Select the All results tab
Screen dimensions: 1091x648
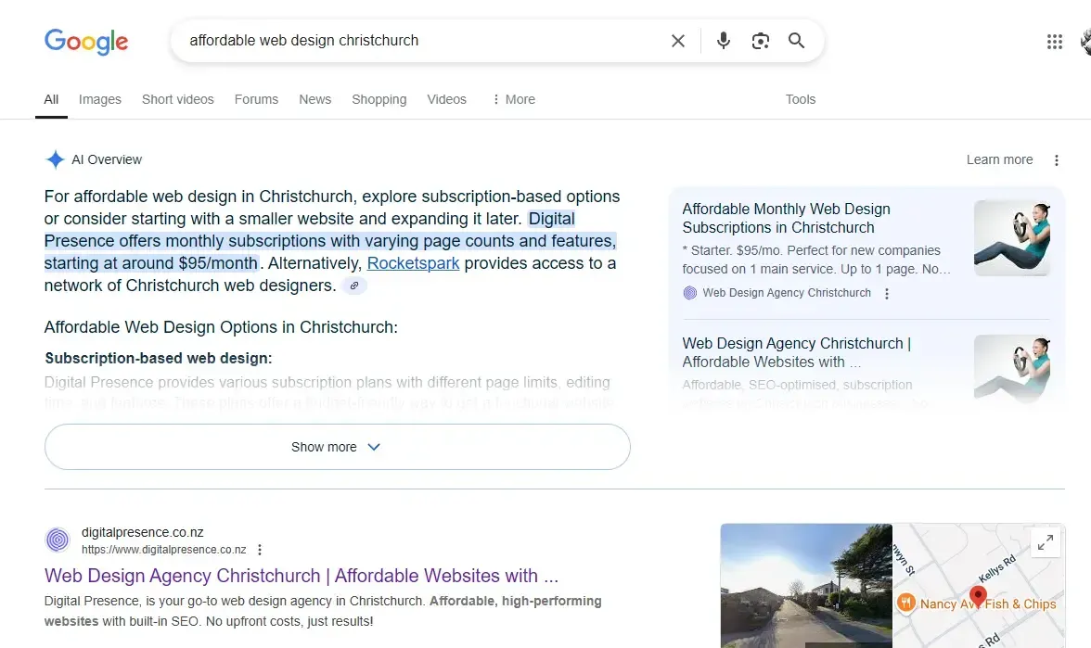point(52,99)
